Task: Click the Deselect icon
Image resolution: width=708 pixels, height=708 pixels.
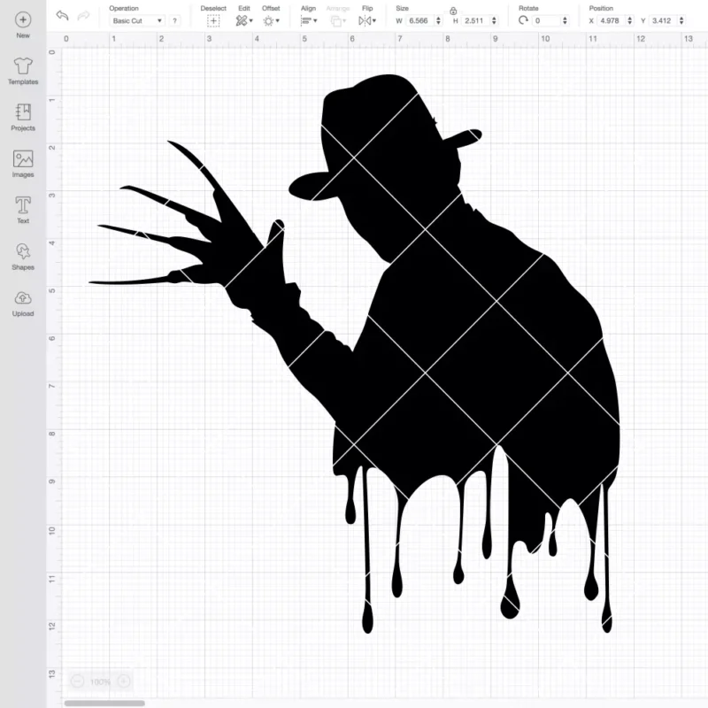Action: tap(213, 20)
